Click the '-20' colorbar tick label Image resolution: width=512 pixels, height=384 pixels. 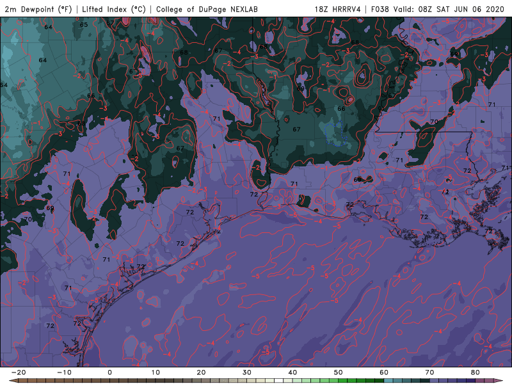click(x=19, y=372)
